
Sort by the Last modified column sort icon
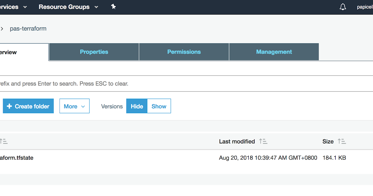(x=263, y=141)
